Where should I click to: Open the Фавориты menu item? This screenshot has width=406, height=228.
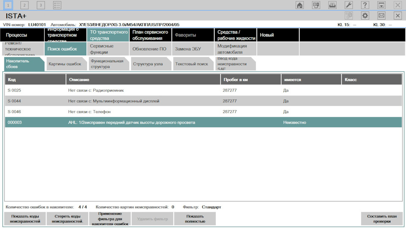pyautogui.click(x=193, y=35)
